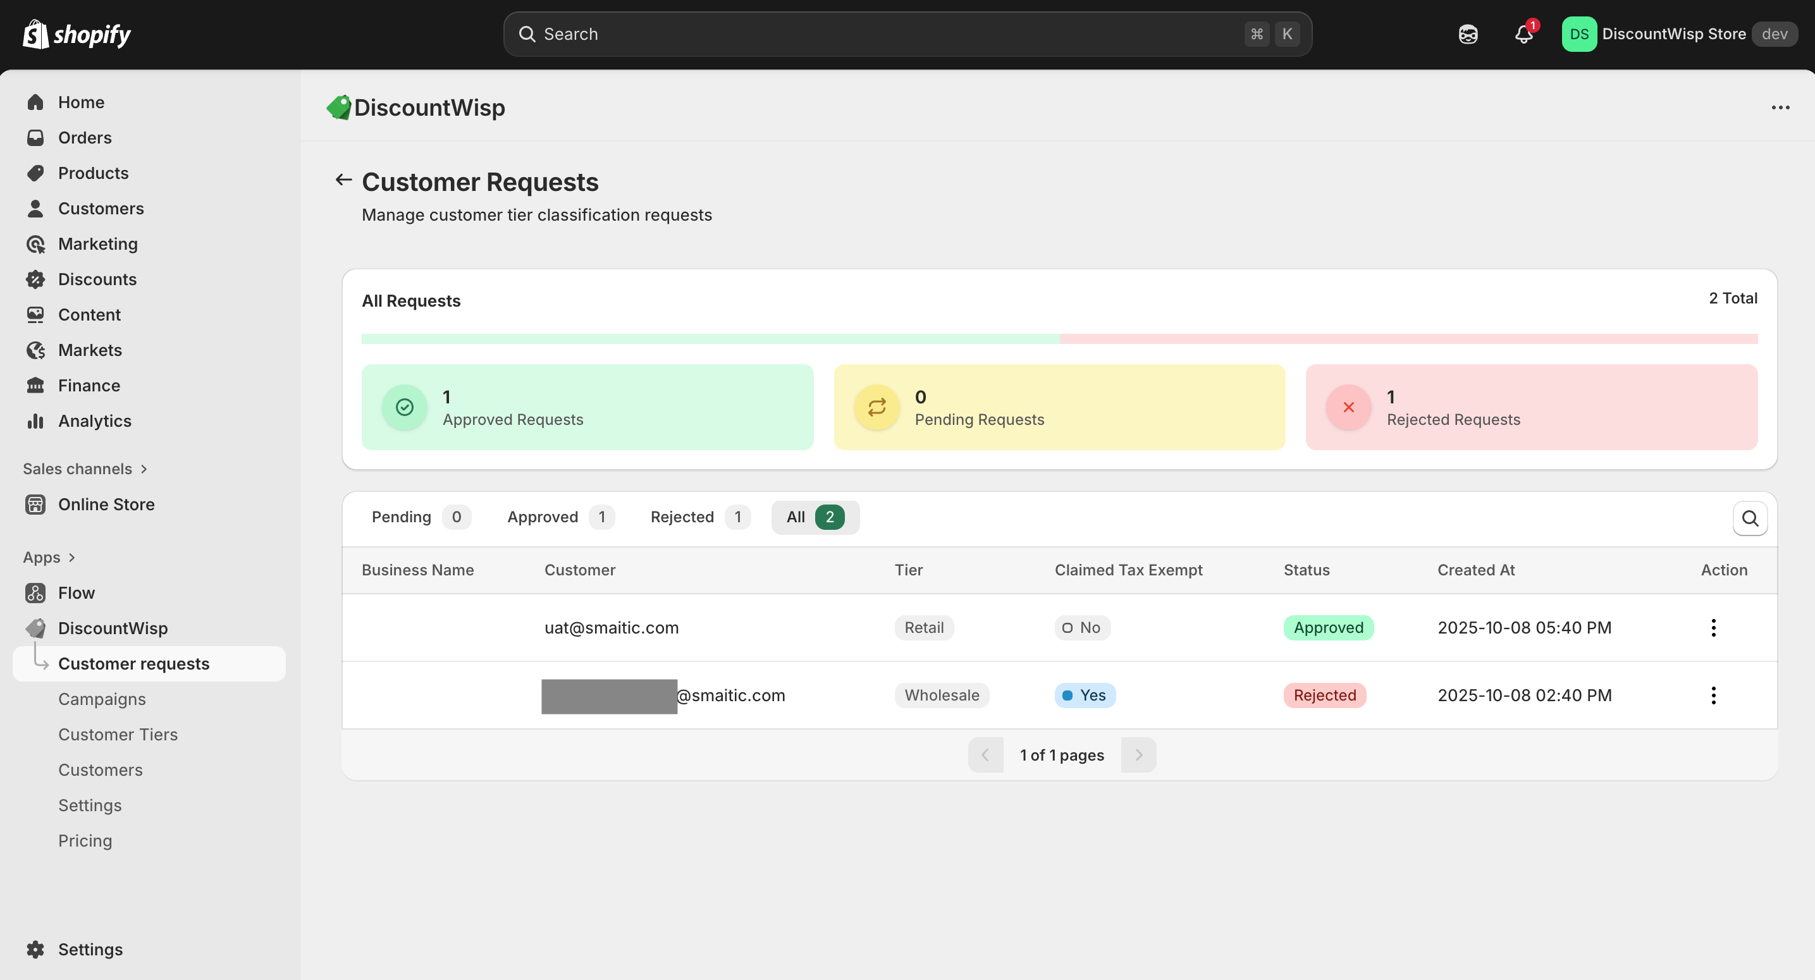Click the Shopify logo
1815x980 pixels.
tap(77, 34)
